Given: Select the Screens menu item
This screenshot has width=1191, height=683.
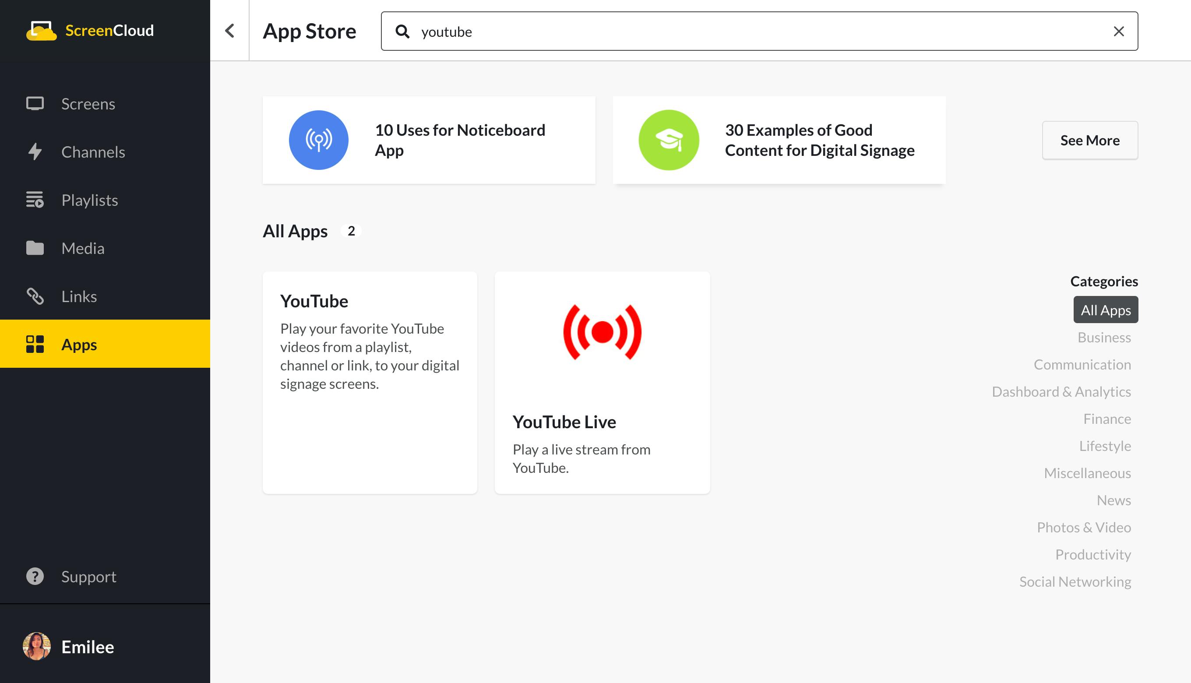Looking at the screenshot, I should coord(105,104).
